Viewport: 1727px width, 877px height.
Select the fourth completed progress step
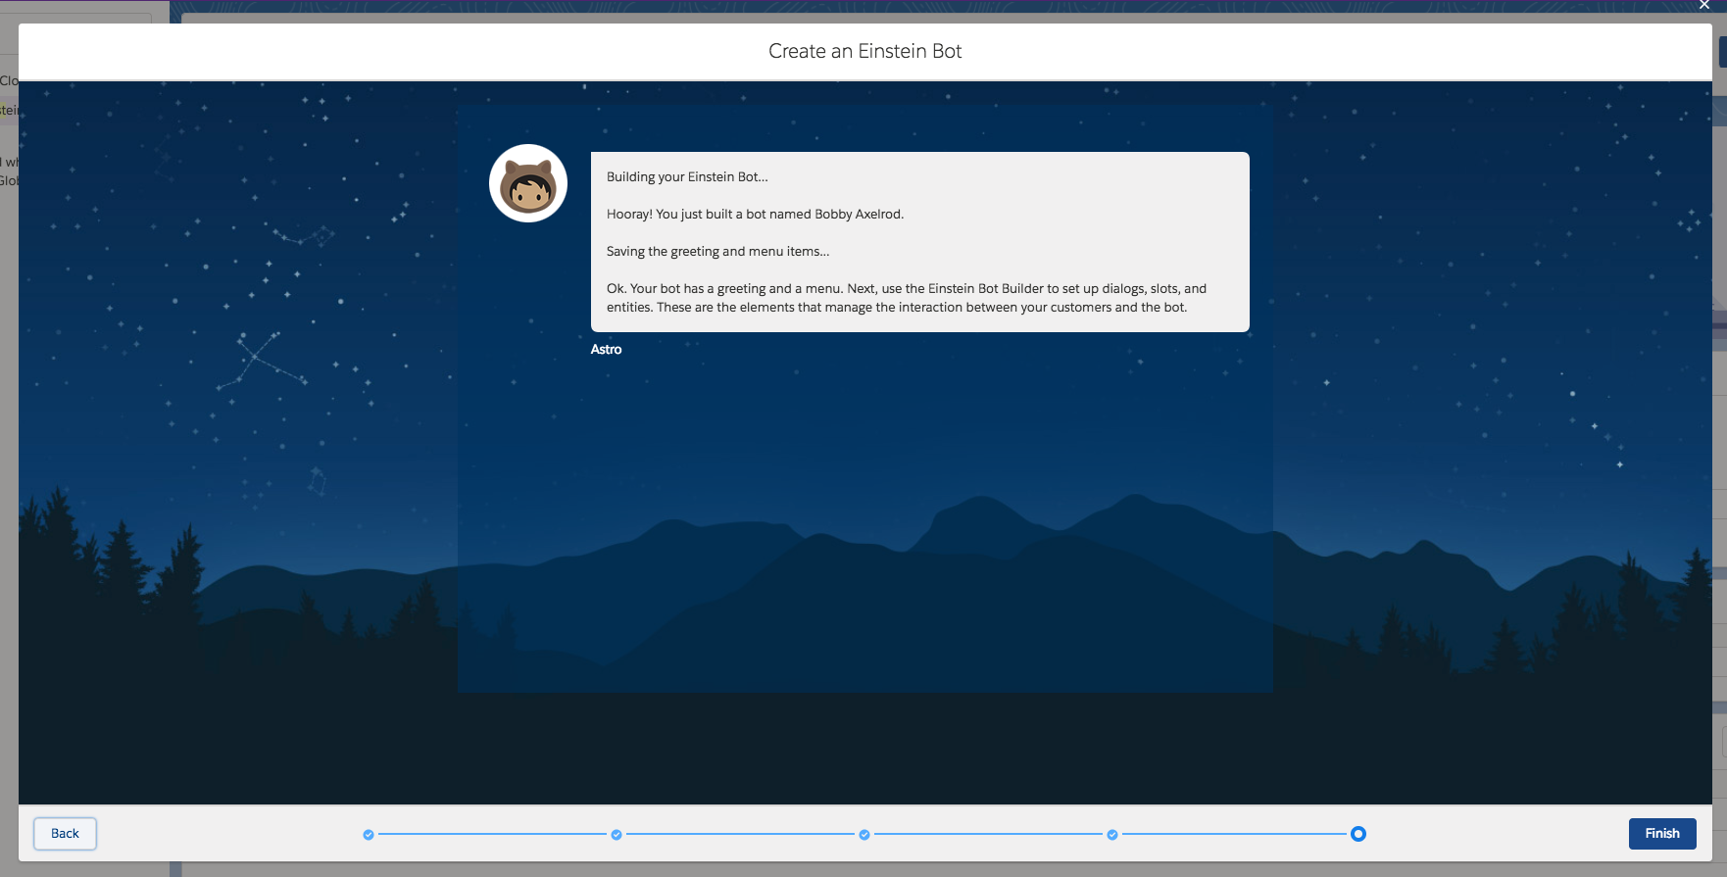coord(1112,835)
